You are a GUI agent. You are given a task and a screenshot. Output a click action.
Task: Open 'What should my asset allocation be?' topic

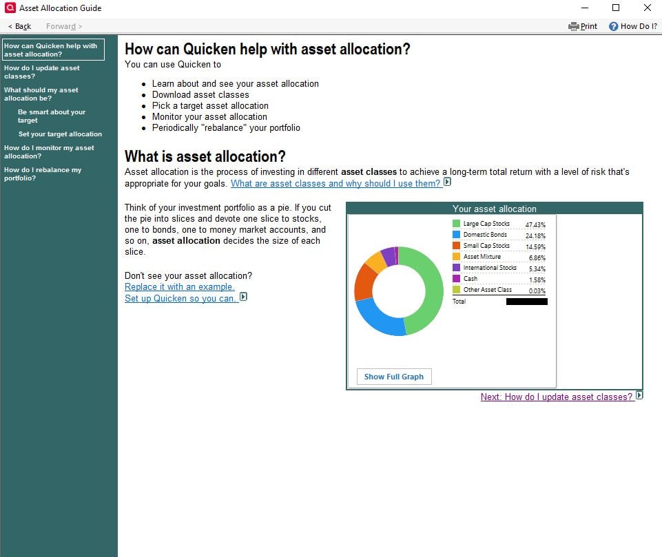(x=41, y=94)
